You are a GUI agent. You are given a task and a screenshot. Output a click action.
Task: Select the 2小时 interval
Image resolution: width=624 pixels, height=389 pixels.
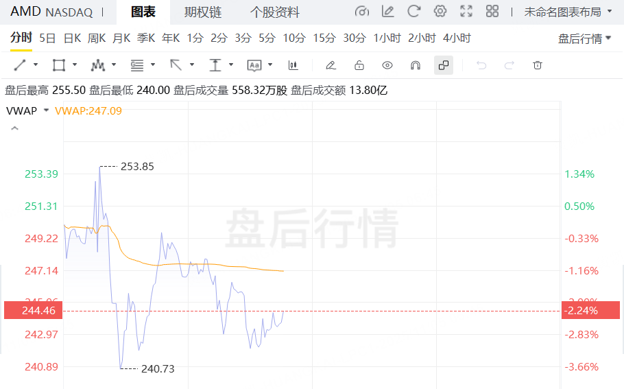pyautogui.click(x=422, y=38)
